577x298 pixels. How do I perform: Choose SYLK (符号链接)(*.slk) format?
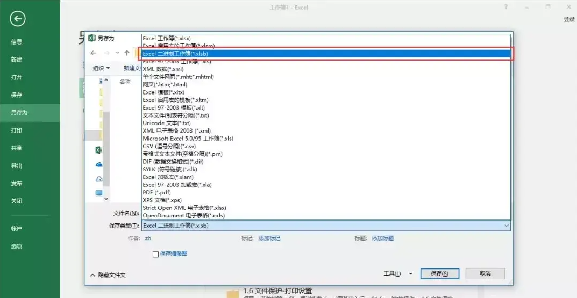[x=326, y=169]
